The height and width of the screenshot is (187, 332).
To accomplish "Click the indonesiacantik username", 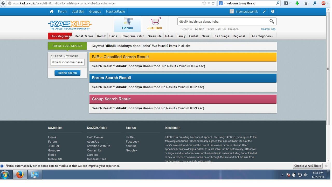I will (x=247, y=11).
